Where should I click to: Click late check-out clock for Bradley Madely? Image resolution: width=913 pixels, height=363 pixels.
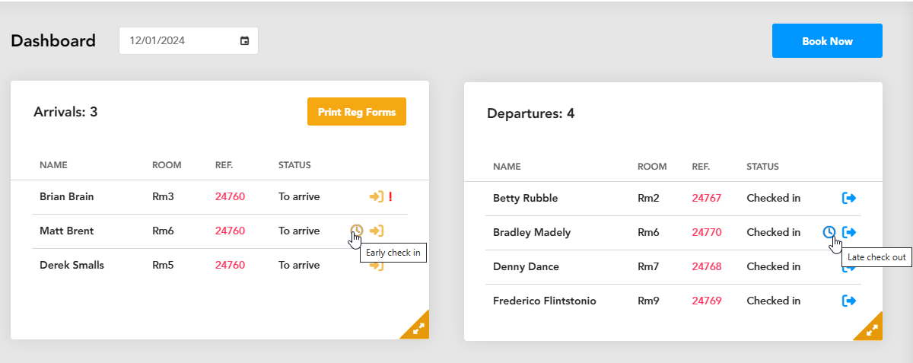point(829,232)
